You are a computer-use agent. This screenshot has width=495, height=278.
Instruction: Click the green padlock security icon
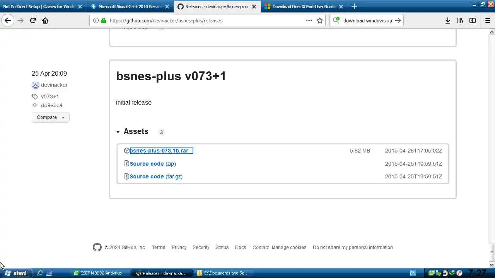click(103, 20)
